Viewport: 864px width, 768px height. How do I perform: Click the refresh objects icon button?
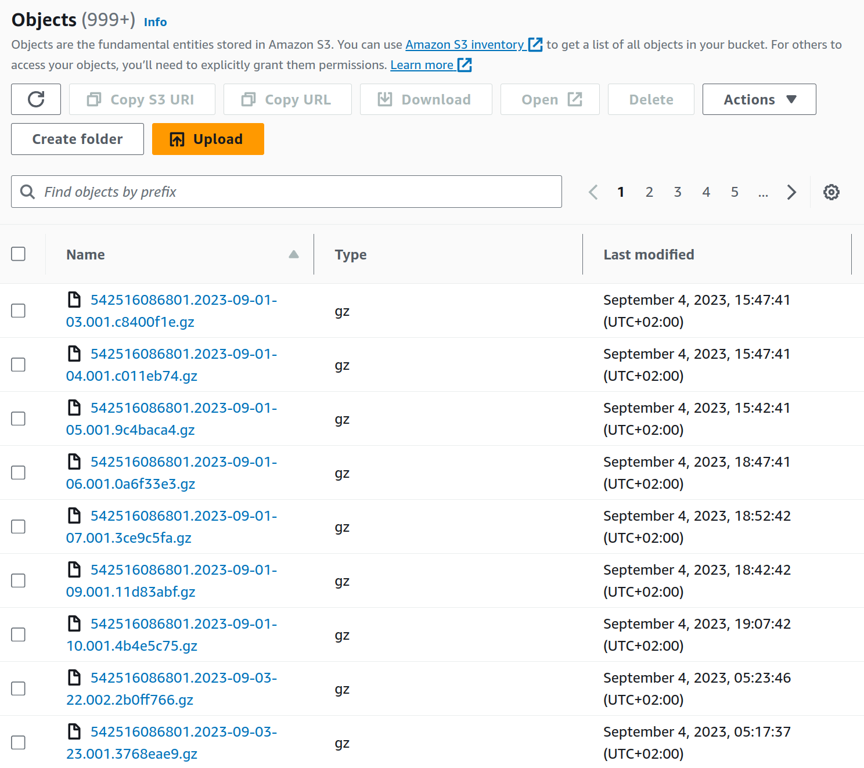point(36,99)
